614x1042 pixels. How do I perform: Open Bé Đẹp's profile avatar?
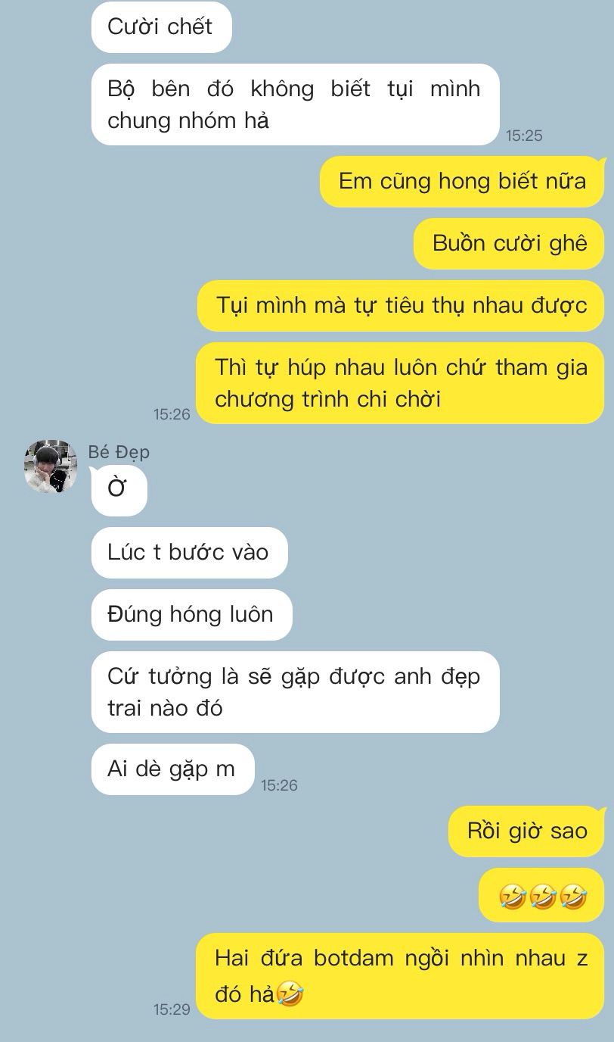pos(50,466)
